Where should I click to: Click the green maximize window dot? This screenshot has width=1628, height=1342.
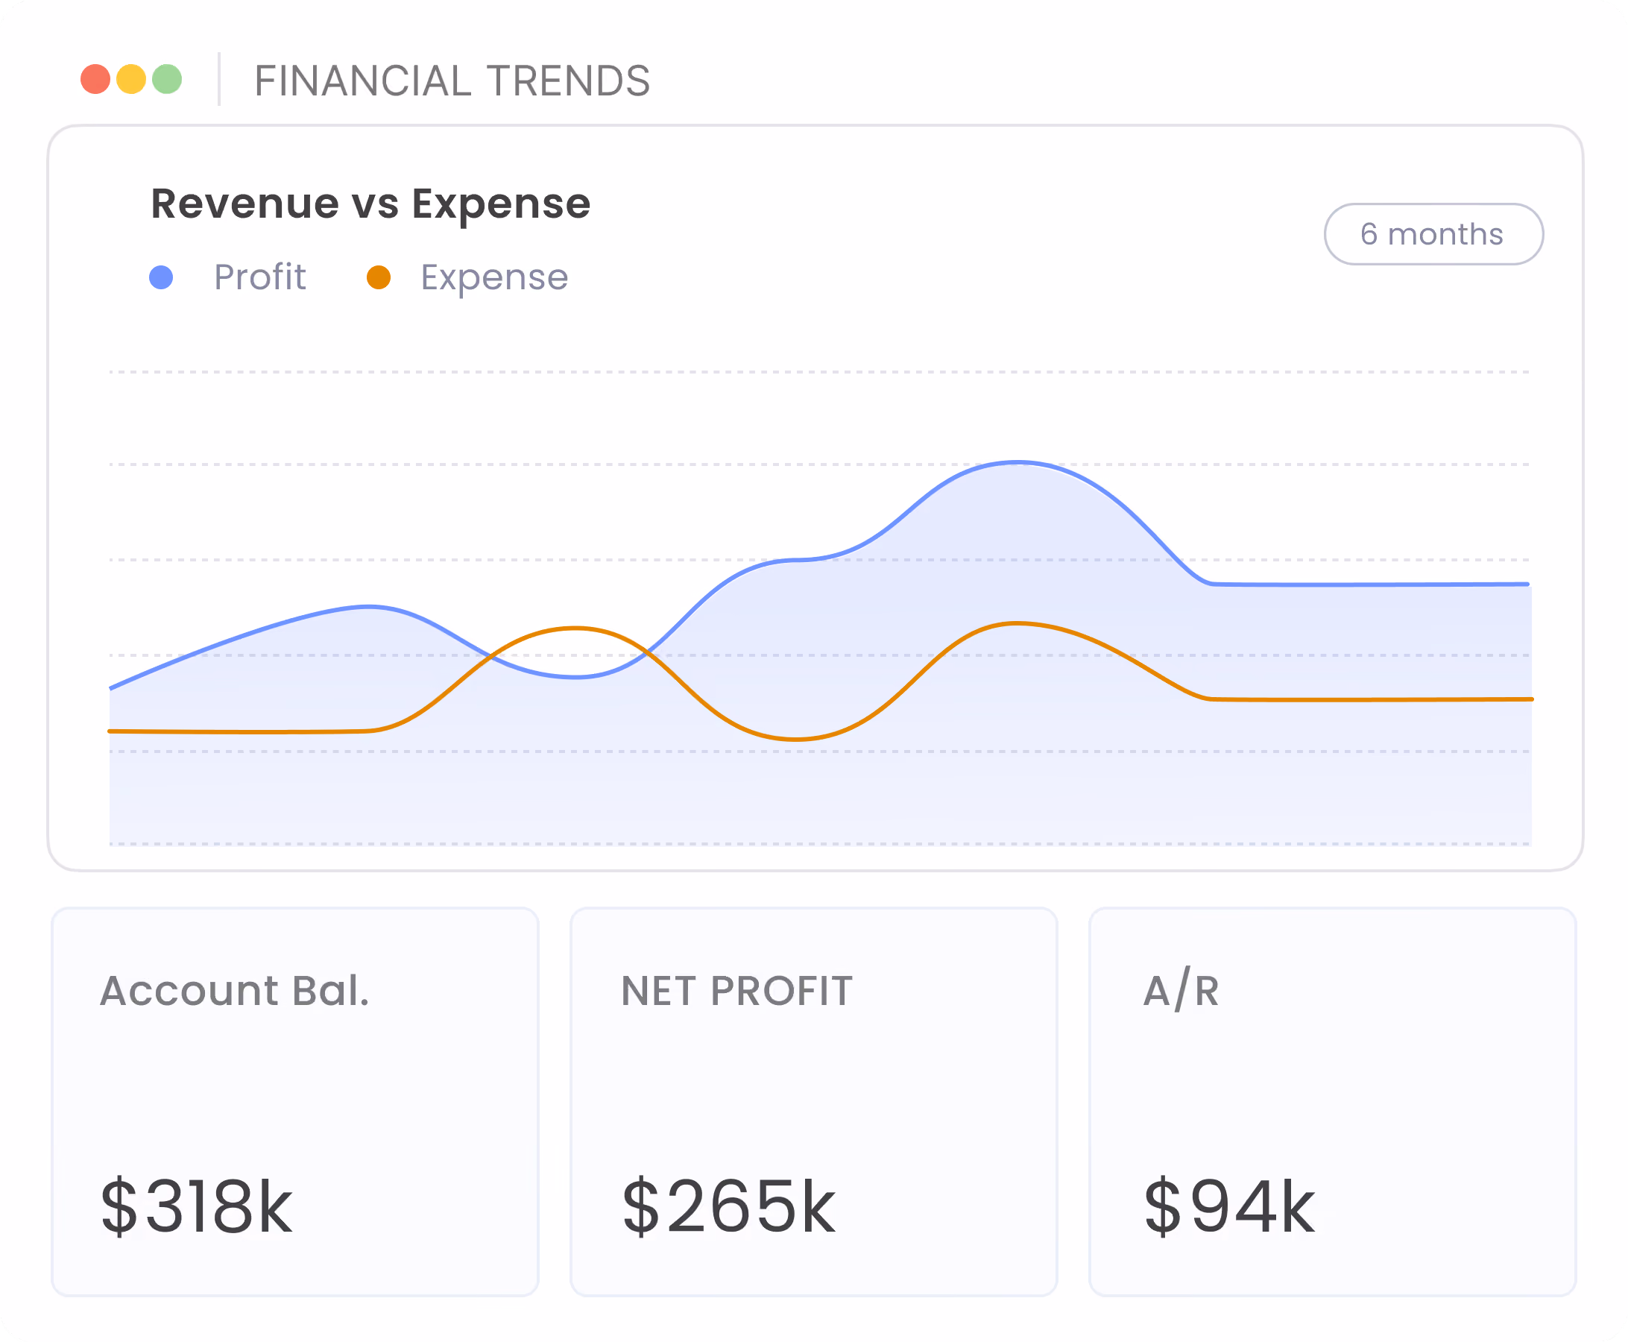167,79
